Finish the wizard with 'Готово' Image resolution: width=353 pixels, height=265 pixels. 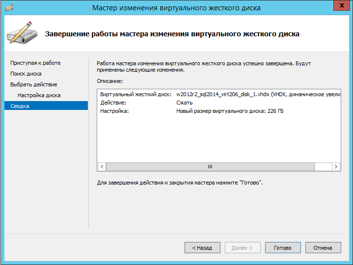pos(283,248)
